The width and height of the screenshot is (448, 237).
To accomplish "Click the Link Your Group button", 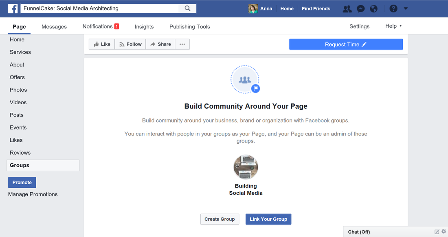I will (268, 219).
